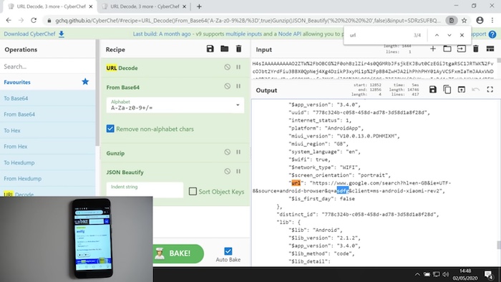Pause at the From Base64 step

[238, 86]
